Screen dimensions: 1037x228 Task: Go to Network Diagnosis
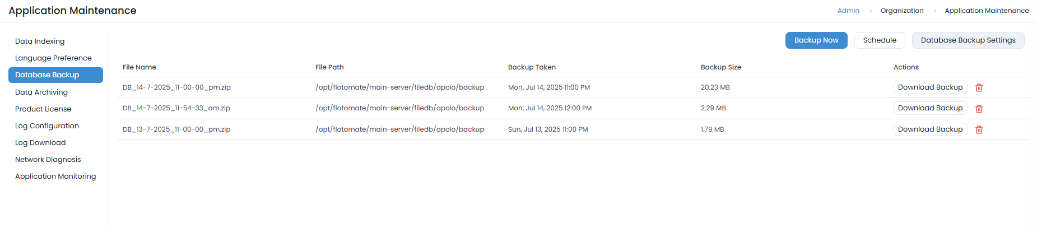48,160
